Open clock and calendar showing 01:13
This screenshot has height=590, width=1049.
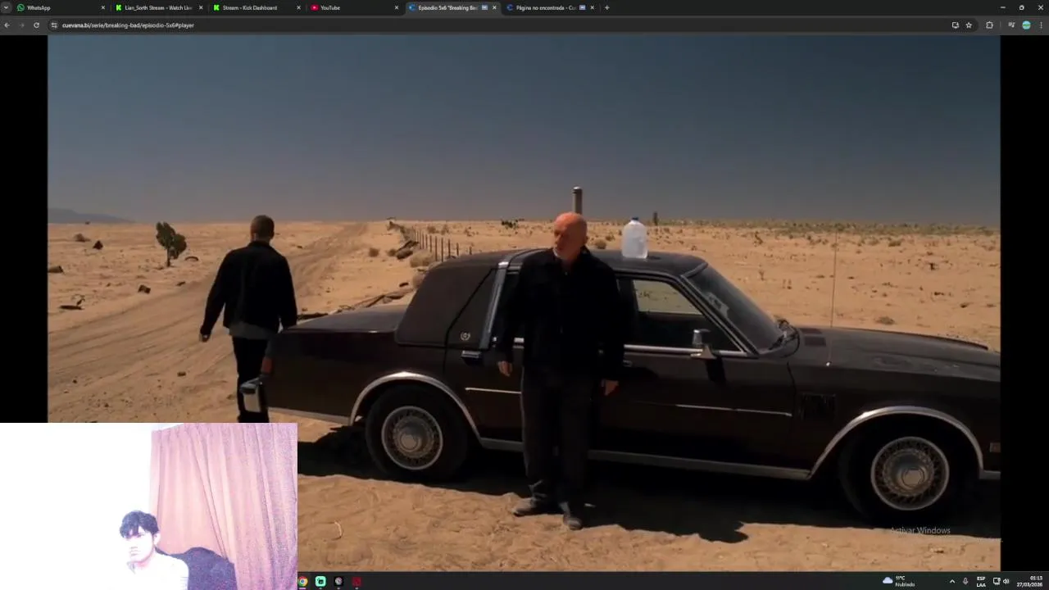tap(1030, 581)
